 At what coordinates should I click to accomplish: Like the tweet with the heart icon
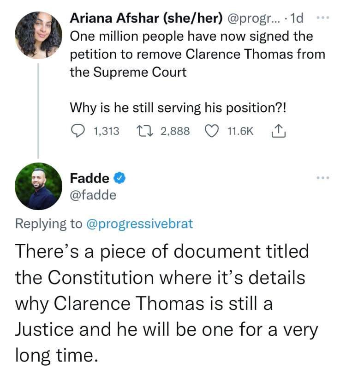[213, 131]
